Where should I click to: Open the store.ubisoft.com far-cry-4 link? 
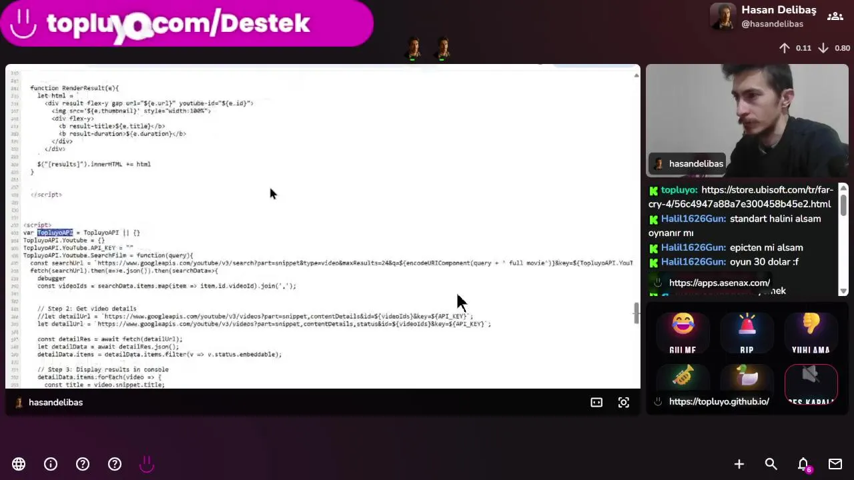pos(741,197)
